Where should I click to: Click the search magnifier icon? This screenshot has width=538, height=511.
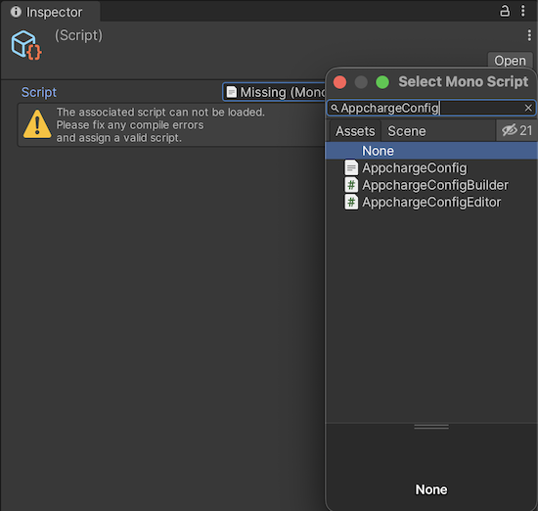click(x=335, y=109)
